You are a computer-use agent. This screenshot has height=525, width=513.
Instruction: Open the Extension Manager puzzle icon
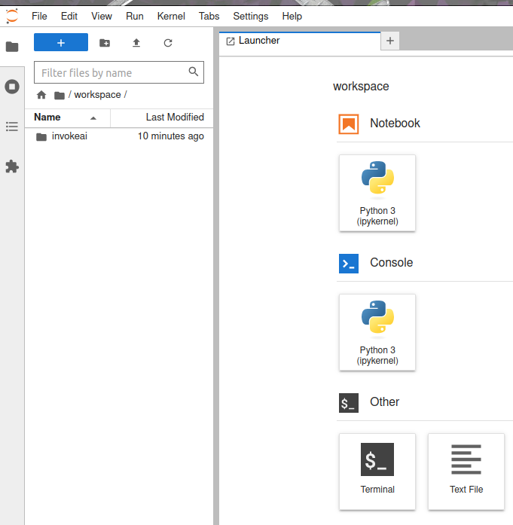pos(12,166)
